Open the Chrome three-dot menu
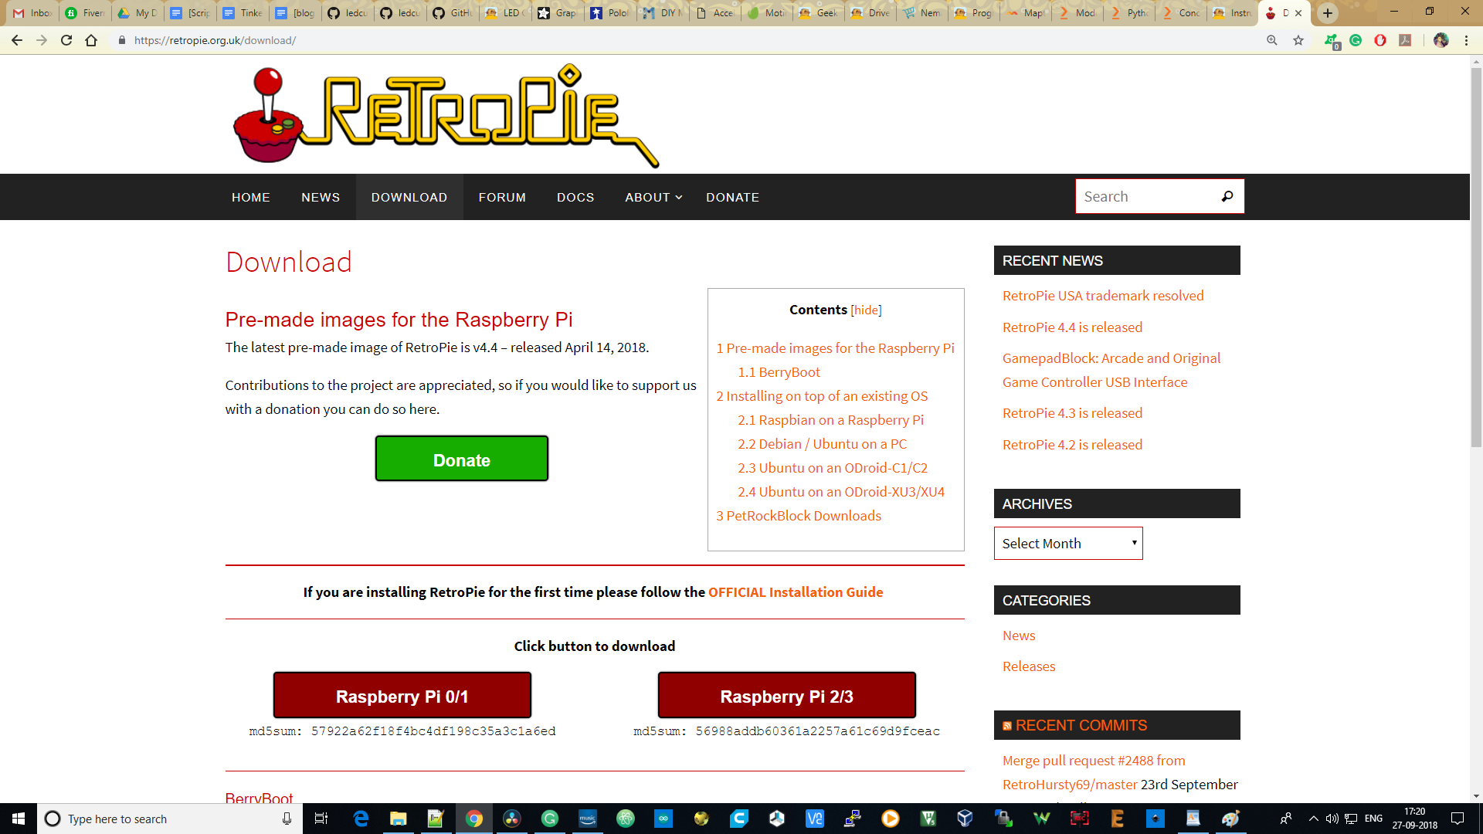The image size is (1483, 834). [x=1466, y=40]
